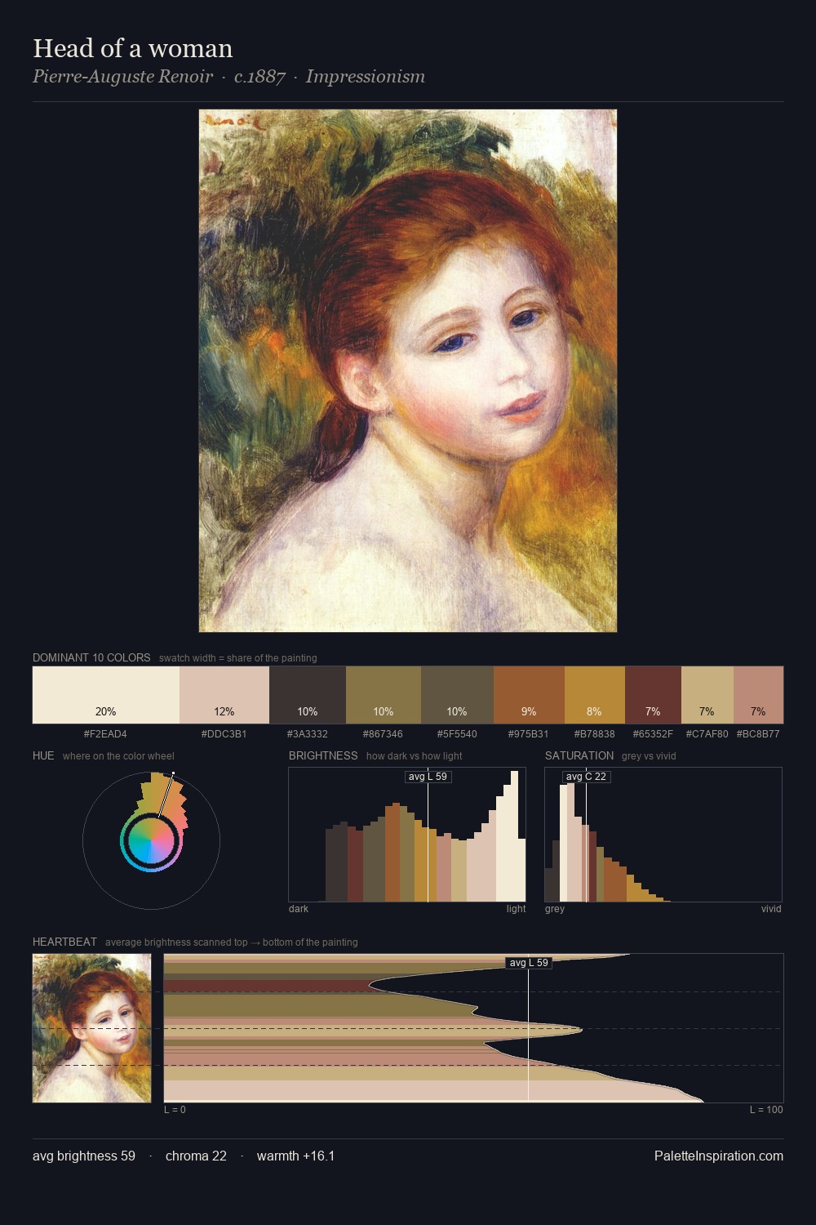Click the main Renoir painting image
816x1225 pixels.
pos(408,371)
